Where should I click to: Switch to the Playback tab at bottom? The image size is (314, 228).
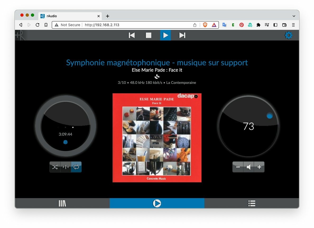(157, 203)
